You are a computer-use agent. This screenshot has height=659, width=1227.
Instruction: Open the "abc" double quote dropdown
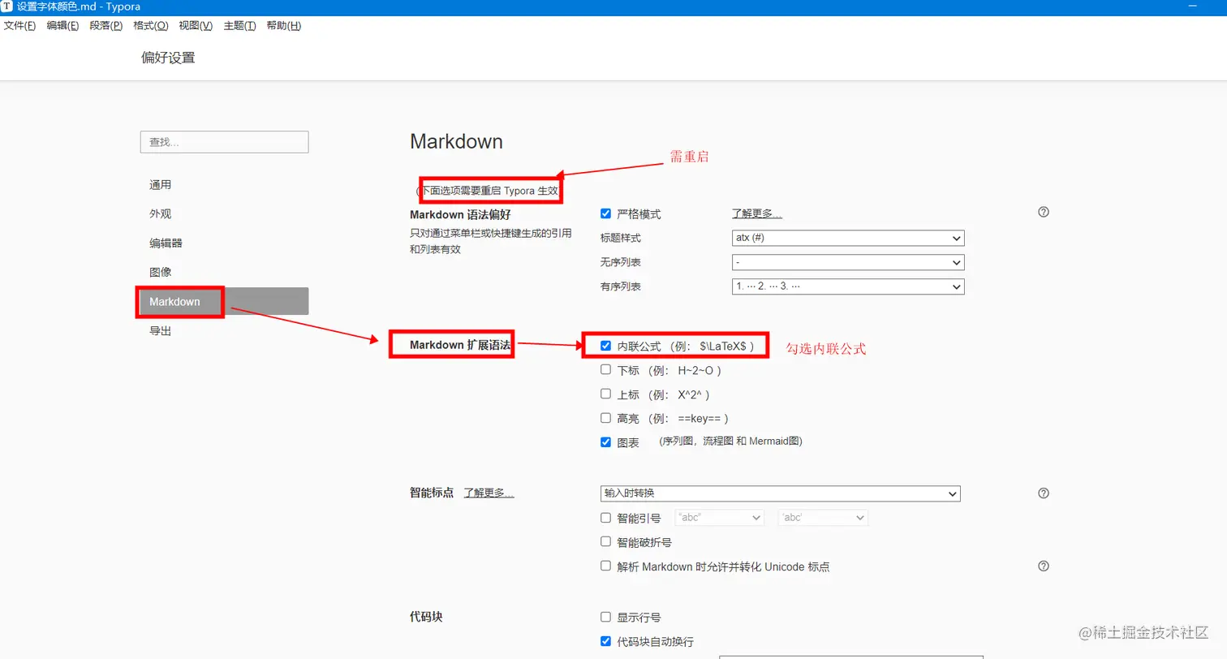[x=720, y=518]
